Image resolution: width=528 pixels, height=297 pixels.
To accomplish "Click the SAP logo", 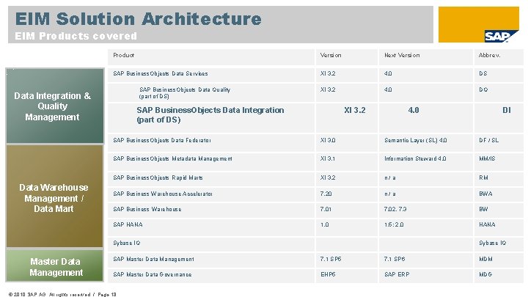I will (501, 36).
